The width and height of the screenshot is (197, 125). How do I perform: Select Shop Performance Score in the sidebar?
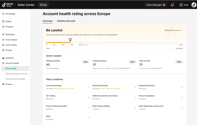[16, 74]
